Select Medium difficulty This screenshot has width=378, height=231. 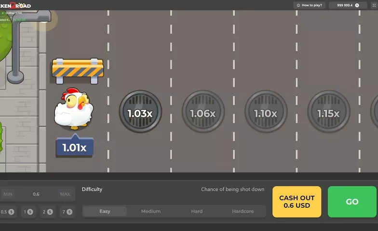point(151,211)
